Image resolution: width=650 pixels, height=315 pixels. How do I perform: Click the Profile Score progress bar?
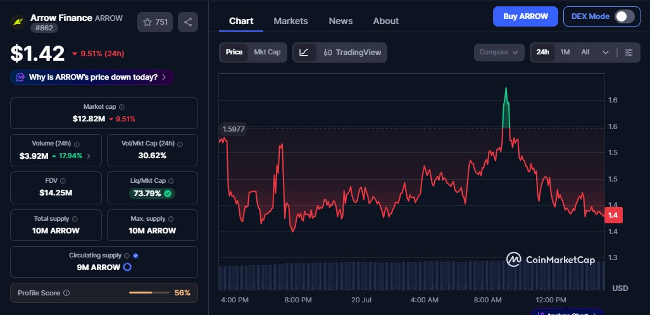pos(149,293)
